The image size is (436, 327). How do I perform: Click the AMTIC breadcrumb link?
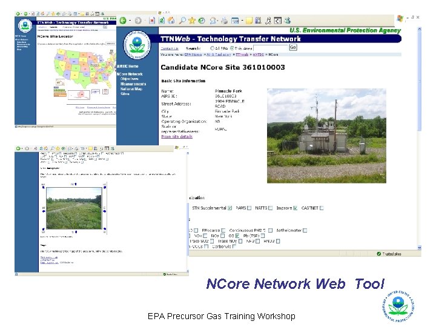pos(259,54)
